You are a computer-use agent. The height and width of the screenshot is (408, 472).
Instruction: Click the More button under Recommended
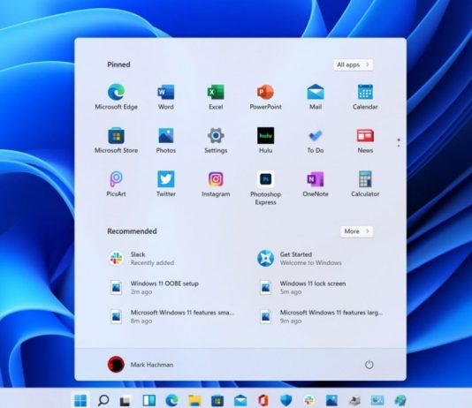(x=357, y=231)
